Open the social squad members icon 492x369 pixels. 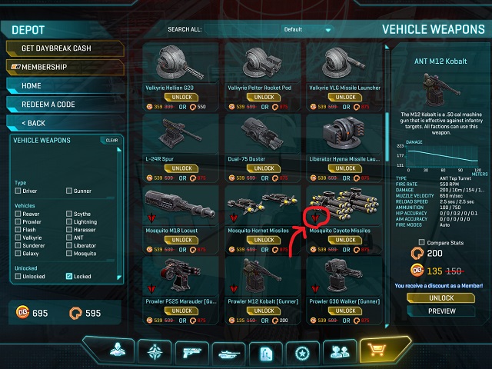click(340, 352)
